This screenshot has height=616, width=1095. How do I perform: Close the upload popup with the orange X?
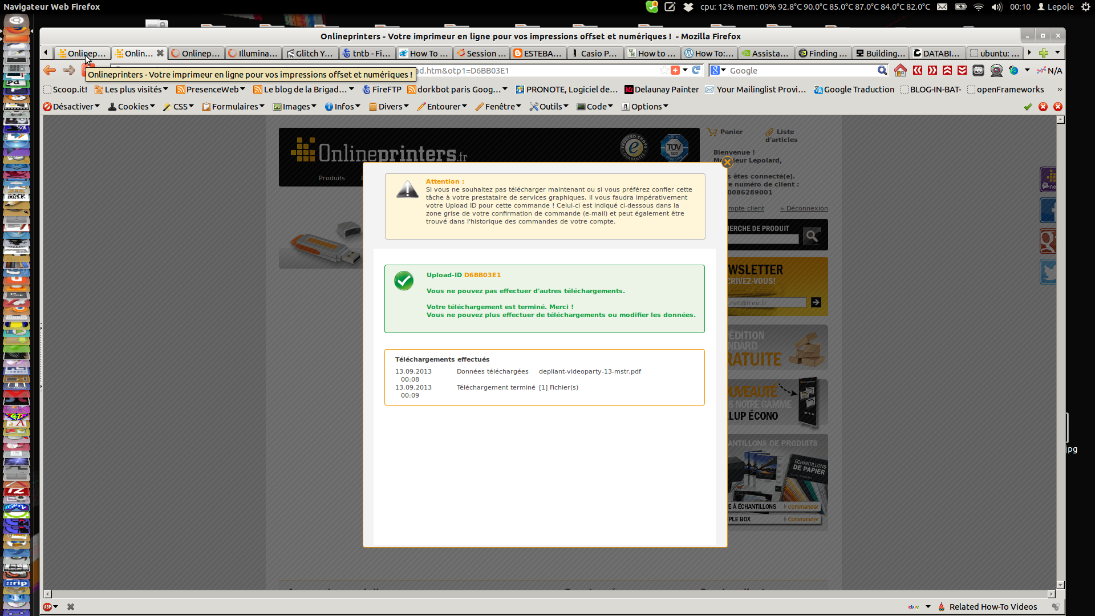pyautogui.click(x=727, y=163)
